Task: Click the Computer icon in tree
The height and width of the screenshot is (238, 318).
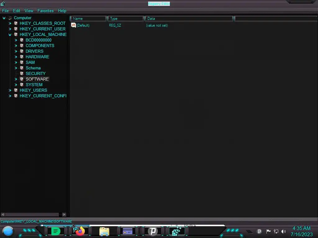Action: 10,18
